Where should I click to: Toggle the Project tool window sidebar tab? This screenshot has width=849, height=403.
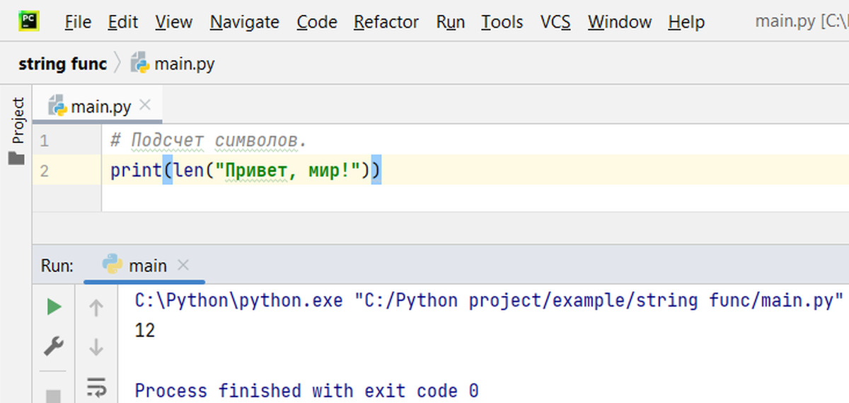17,120
